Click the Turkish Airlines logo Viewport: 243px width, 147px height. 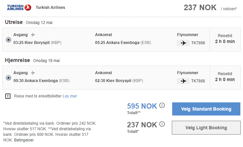(x=19, y=8)
